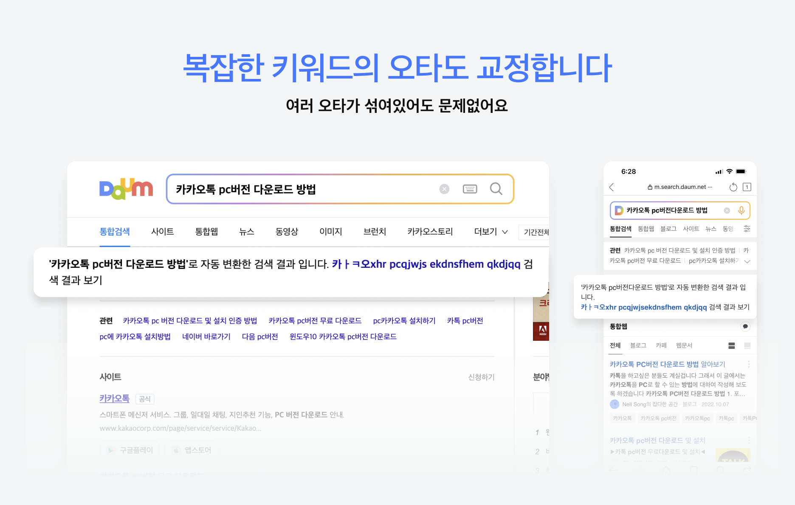
Task: Open related search pc에 카카오톡 설치방법
Action: [135, 337]
